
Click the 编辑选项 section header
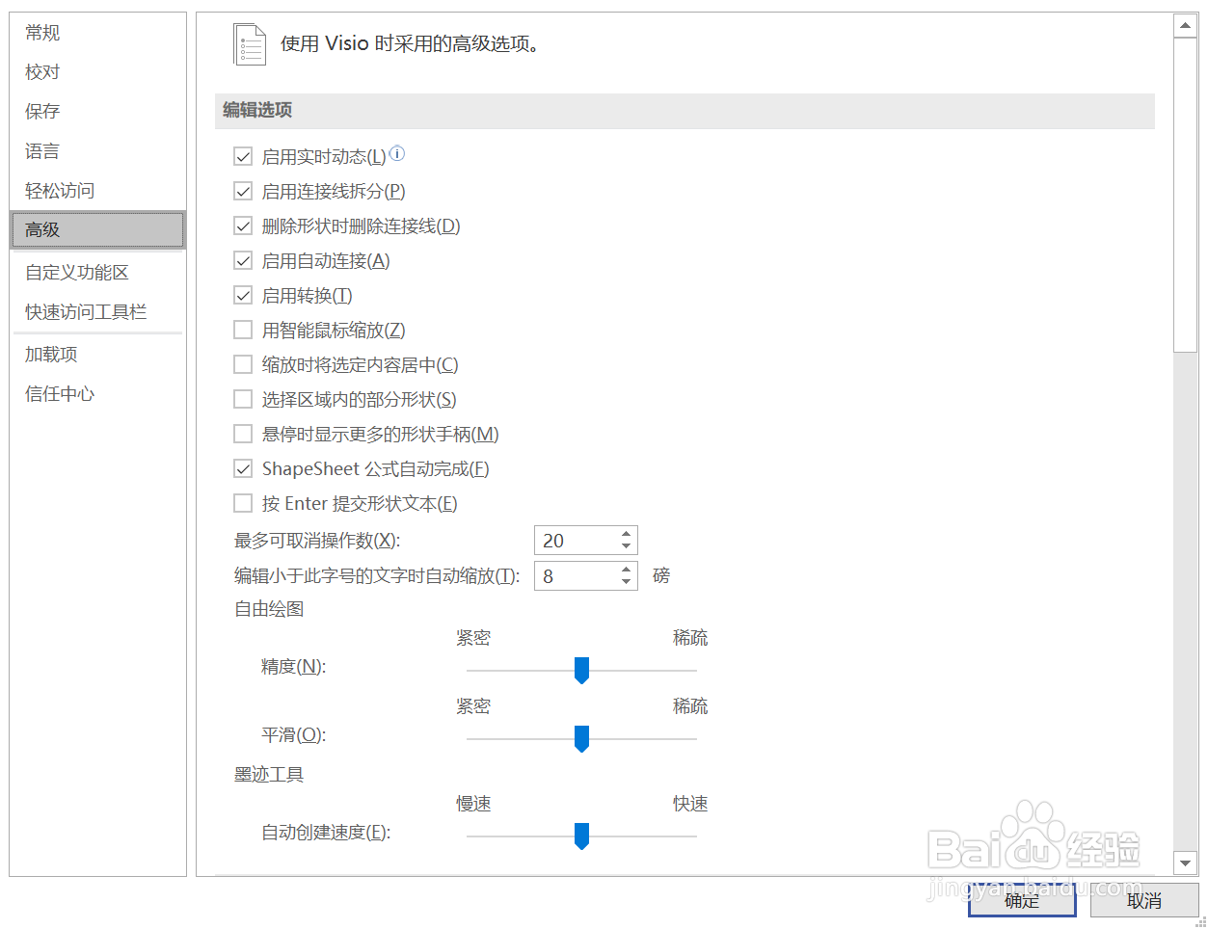(x=685, y=111)
